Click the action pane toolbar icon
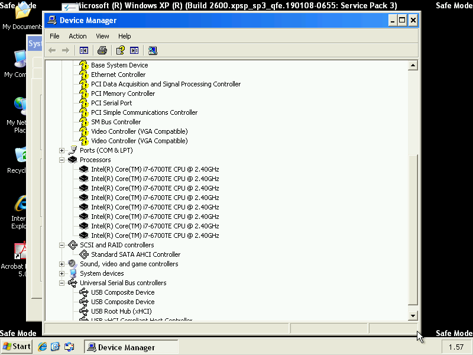 (x=134, y=50)
